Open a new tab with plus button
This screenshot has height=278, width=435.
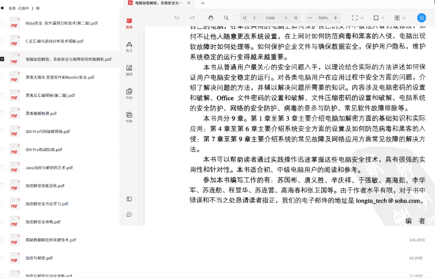coord(203,3)
